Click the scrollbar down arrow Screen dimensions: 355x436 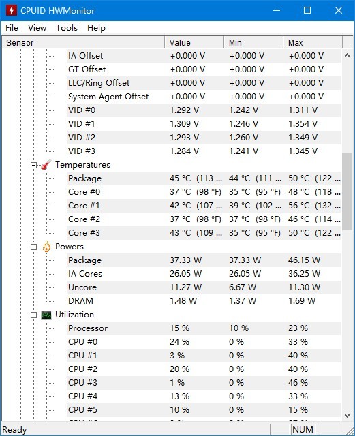[347, 416]
